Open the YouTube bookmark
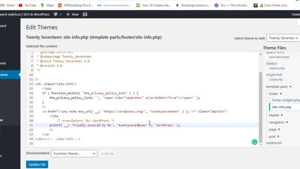This screenshot has width=300, height=169. (27, 5)
